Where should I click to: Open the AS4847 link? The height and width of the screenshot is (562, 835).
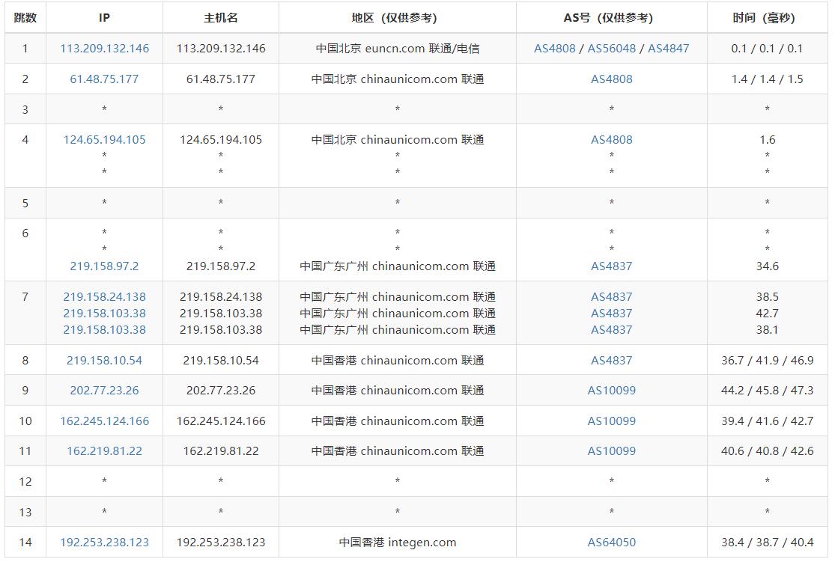pyautogui.click(x=668, y=49)
